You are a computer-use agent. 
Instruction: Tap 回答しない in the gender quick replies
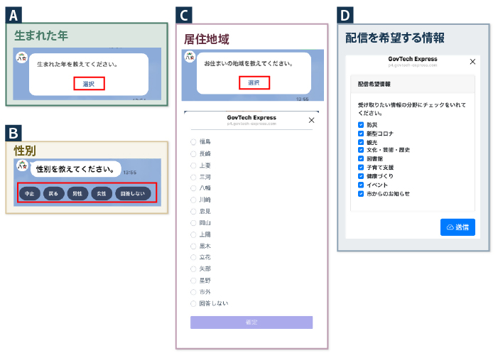134,193
